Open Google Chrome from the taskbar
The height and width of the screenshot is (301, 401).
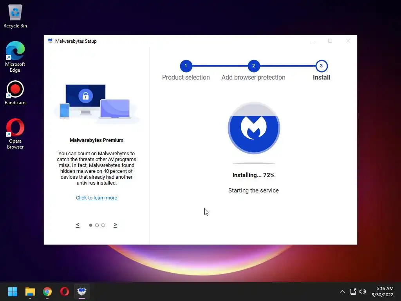(47, 292)
